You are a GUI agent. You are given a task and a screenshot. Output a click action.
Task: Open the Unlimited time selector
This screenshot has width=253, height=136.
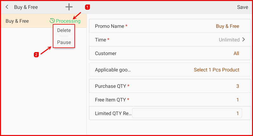click(229, 40)
